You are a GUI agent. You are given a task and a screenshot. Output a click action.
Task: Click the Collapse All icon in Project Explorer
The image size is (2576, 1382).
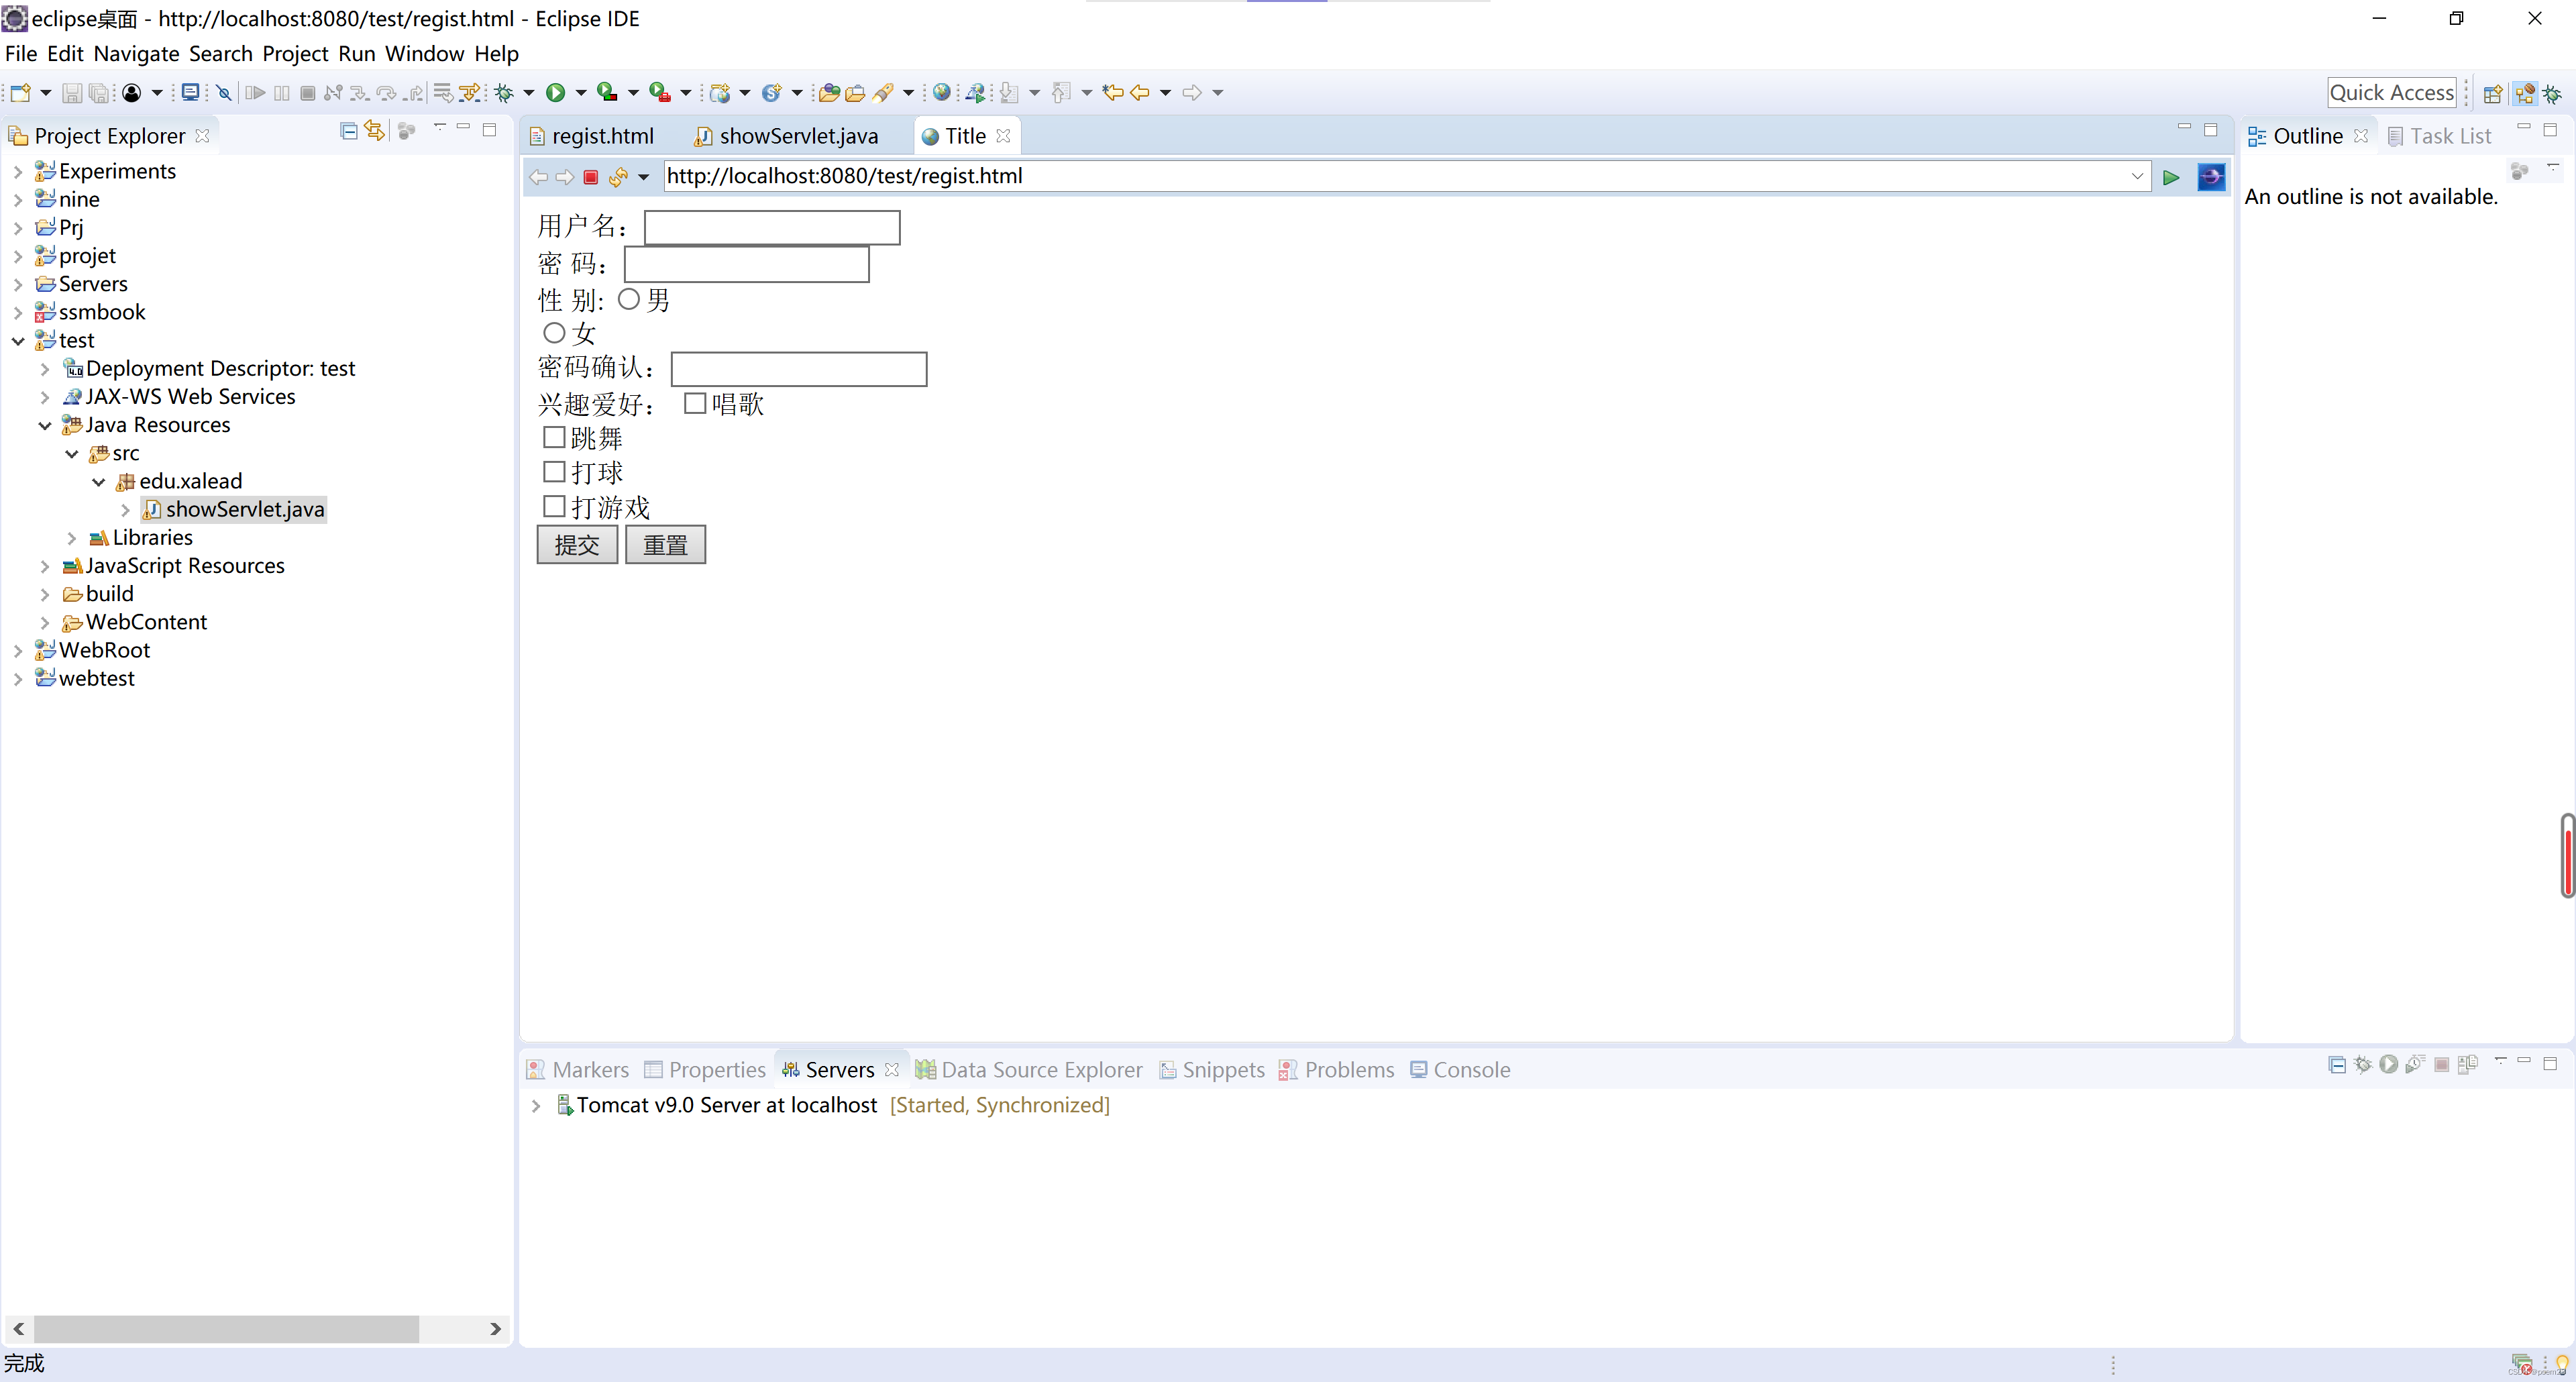pyautogui.click(x=348, y=131)
